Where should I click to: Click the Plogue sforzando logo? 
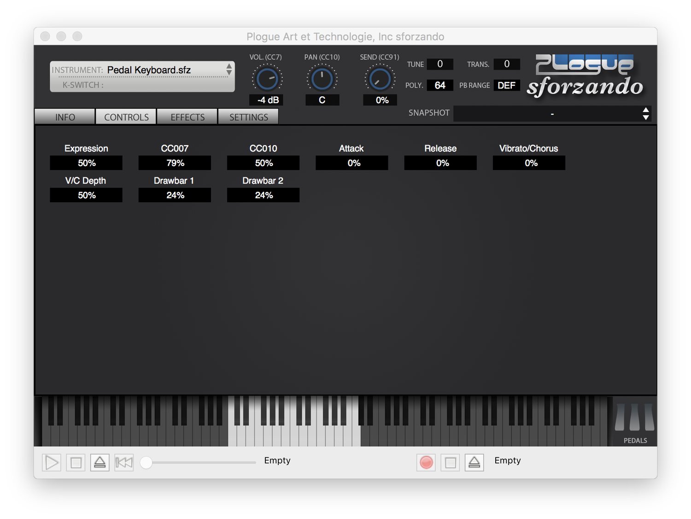click(x=584, y=76)
